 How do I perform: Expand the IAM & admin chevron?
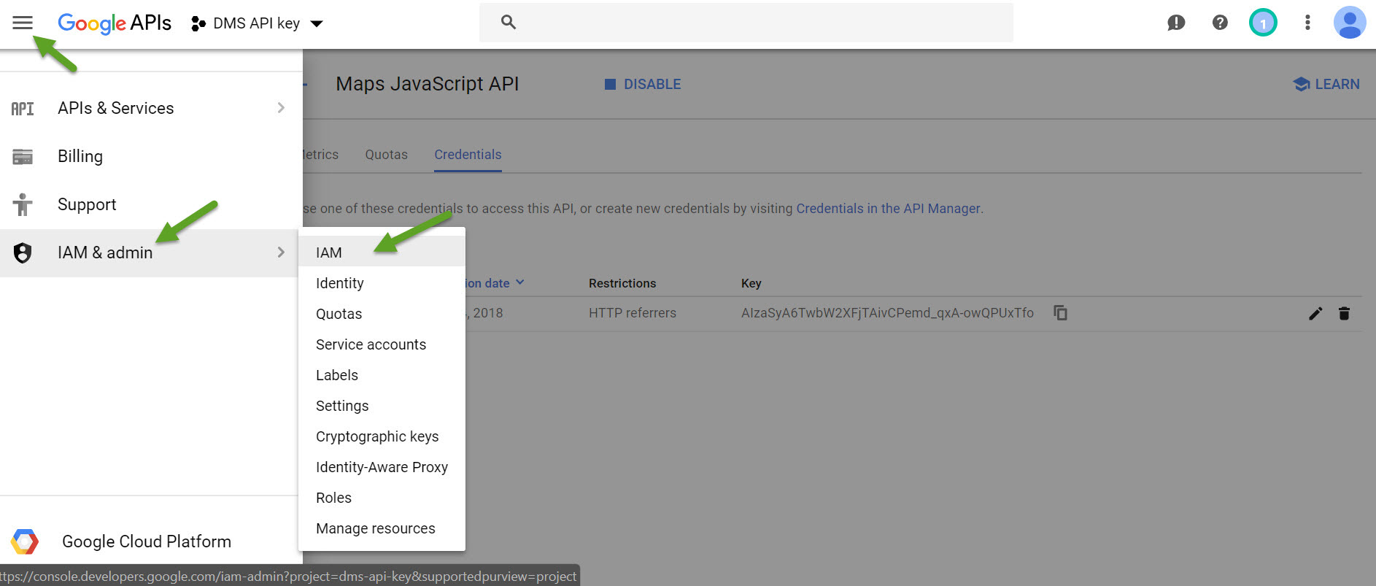[281, 252]
